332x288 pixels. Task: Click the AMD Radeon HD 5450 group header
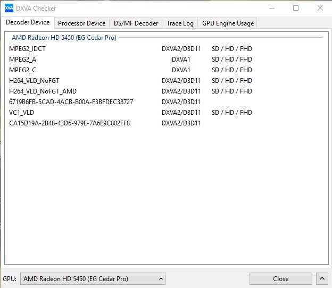64,38
